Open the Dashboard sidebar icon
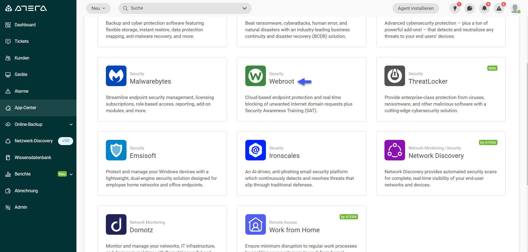Viewport: 528px width, 252px height. (x=8, y=25)
